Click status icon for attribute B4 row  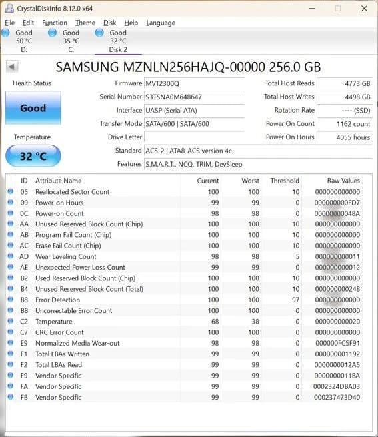(x=10, y=288)
